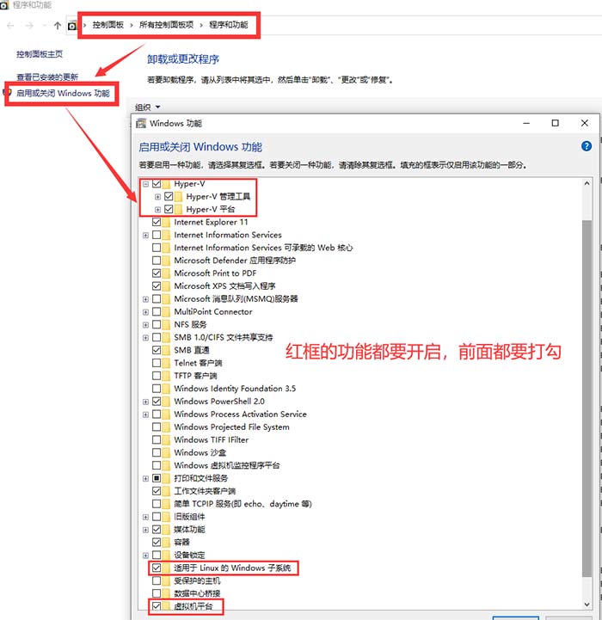
Task: Click folder icon beside Windows 沙盒
Action: (x=166, y=452)
